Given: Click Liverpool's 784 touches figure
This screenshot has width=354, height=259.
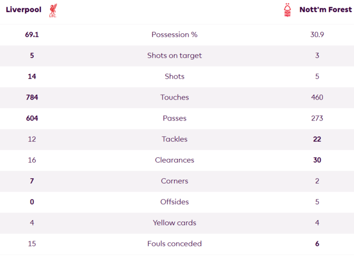Looking at the screenshot, I should pyautogui.click(x=32, y=97).
